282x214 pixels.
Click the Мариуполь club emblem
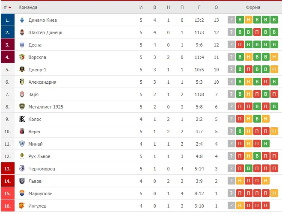coord(22,193)
